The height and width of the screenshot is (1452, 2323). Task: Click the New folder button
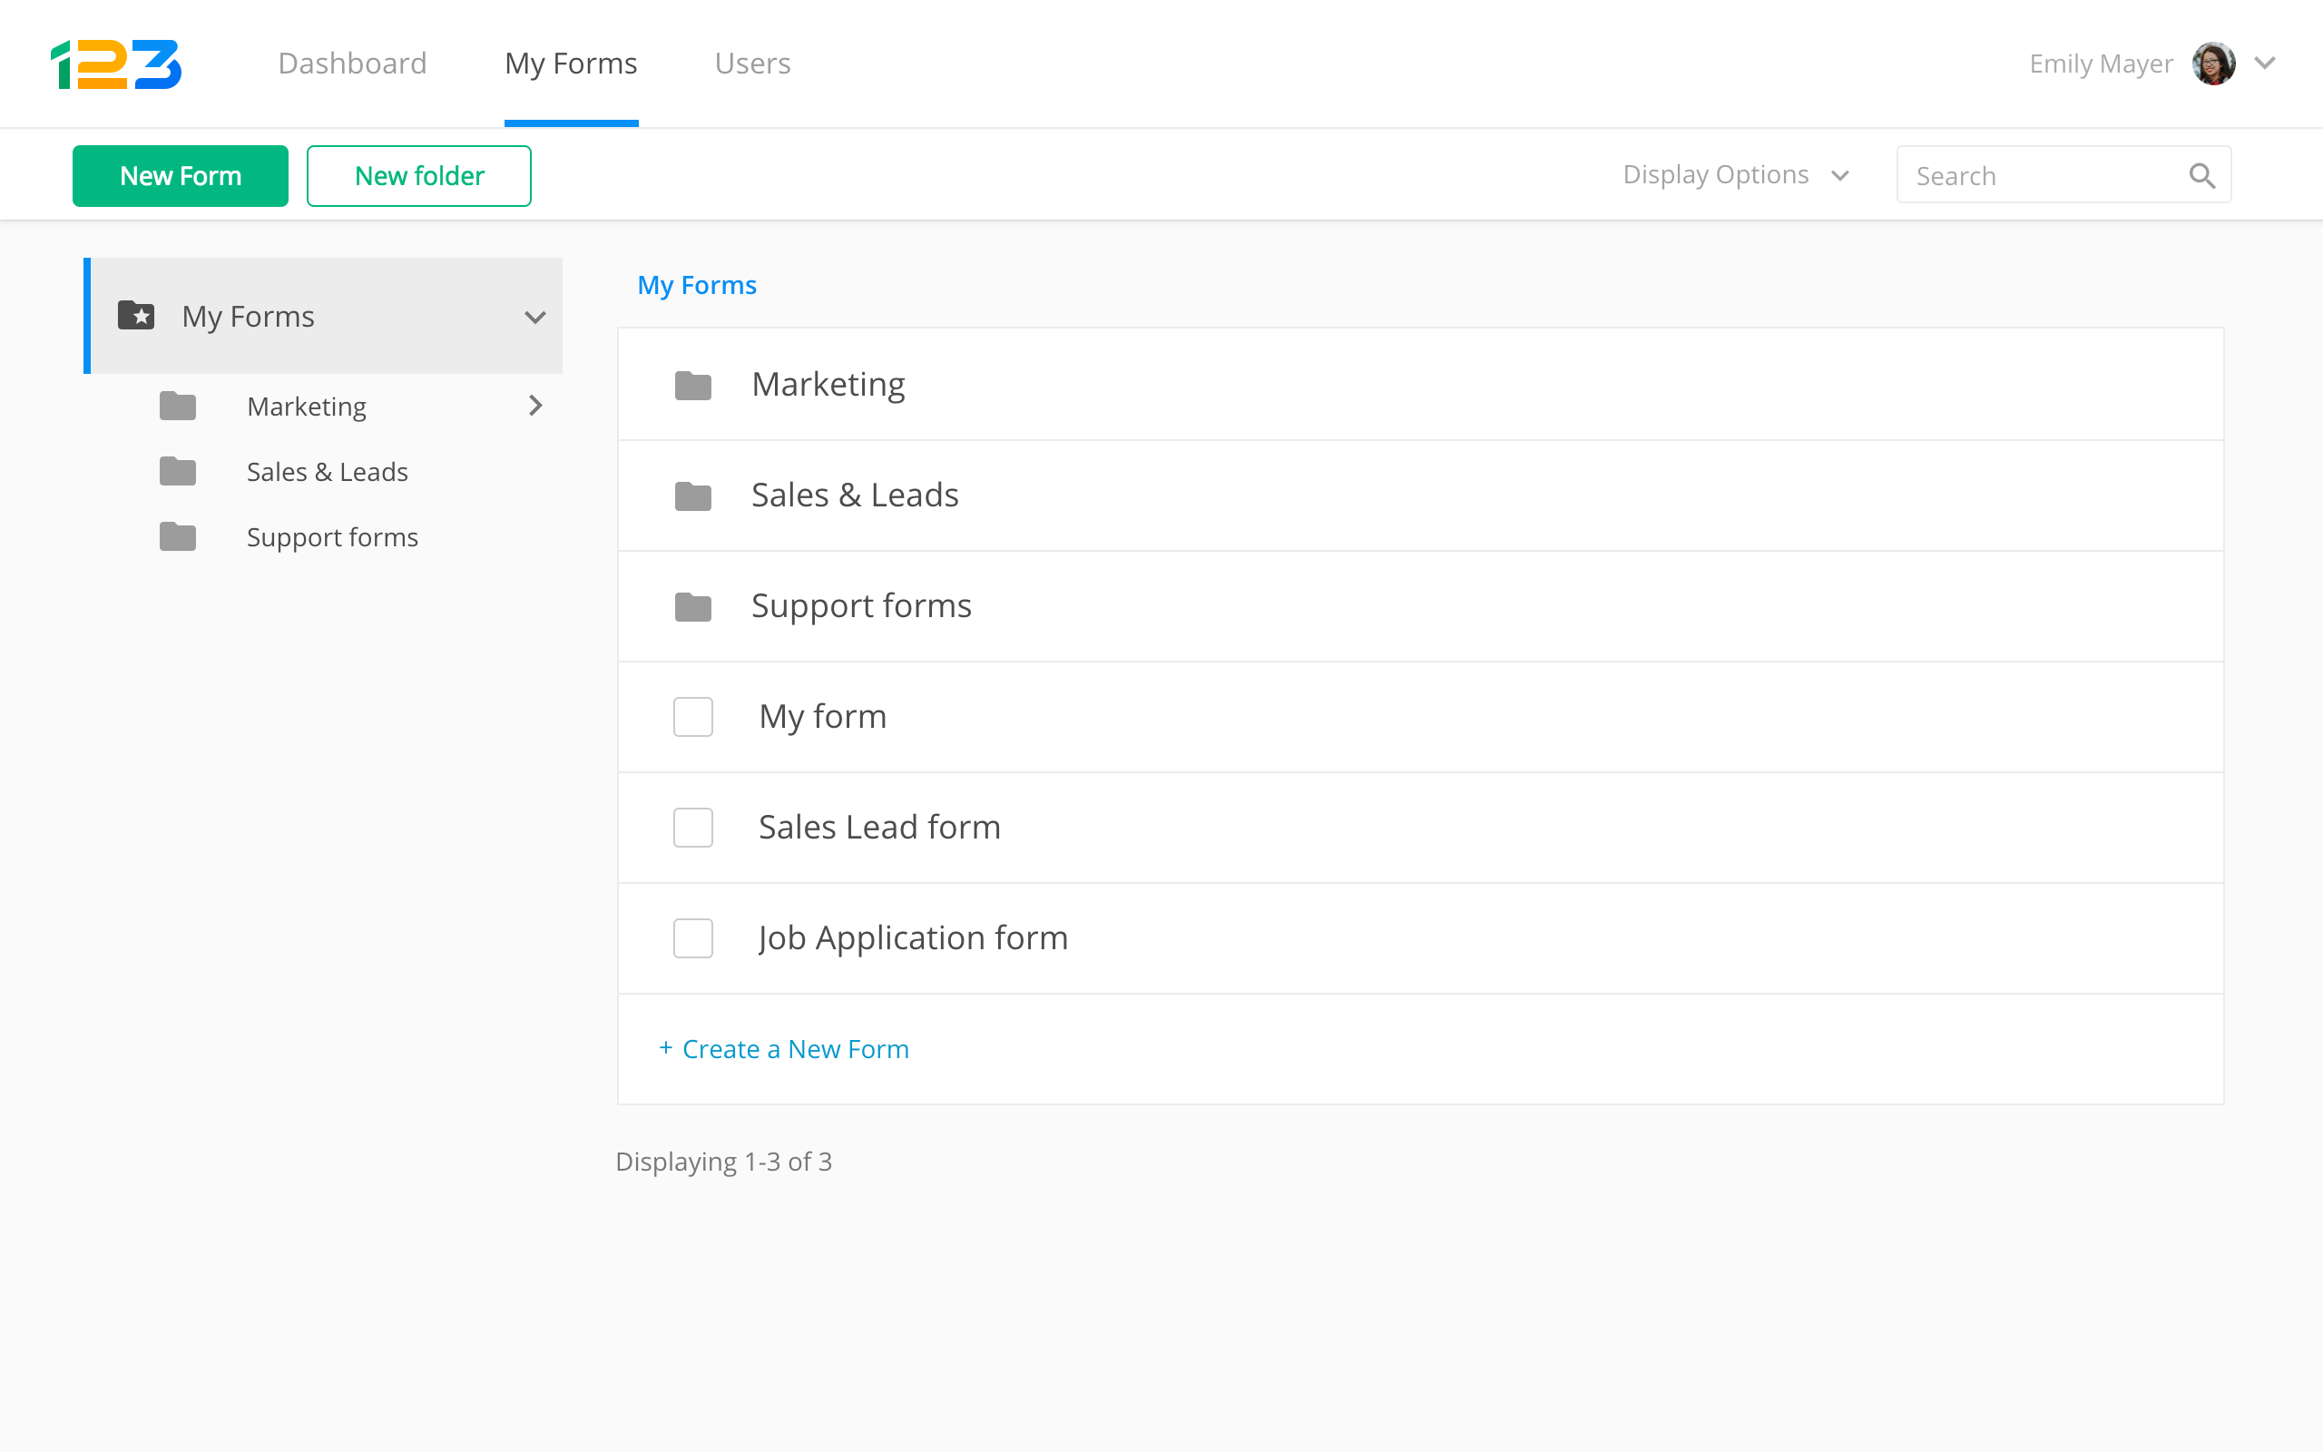tap(420, 176)
